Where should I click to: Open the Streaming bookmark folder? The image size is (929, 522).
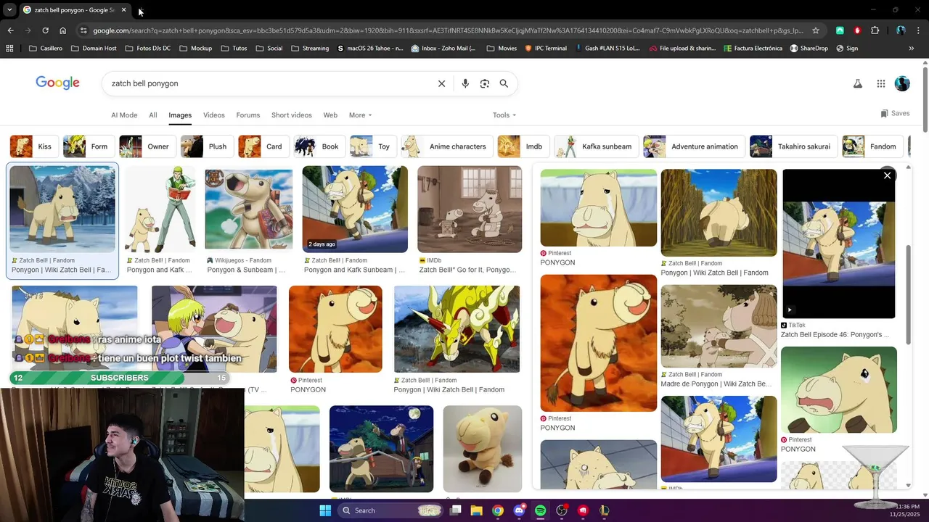coord(310,49)
